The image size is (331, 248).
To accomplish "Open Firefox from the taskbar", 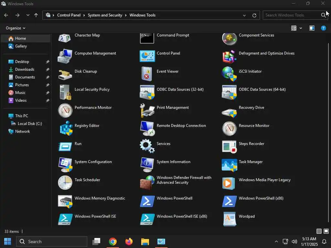I will tap(129, 242).
